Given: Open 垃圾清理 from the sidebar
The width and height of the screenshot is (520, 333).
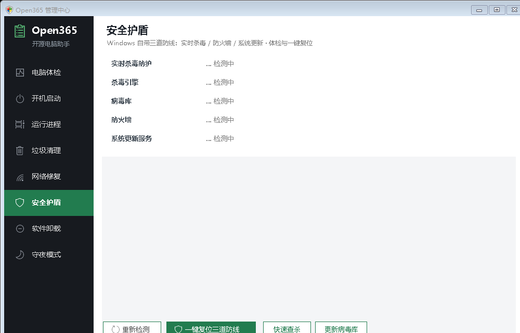Looking at the screenshot, I should tap(49, 150).
